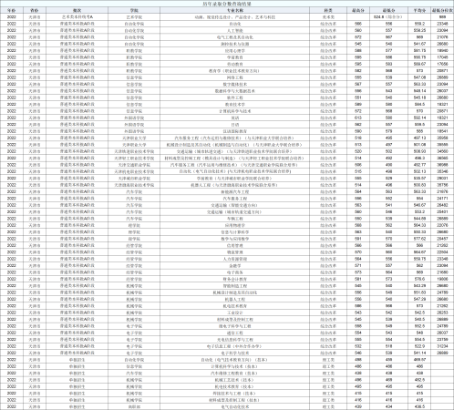454x410 pixels.
Task: Click the 平均分 column header
Action: pyautogui.click(x=419, y=10)
